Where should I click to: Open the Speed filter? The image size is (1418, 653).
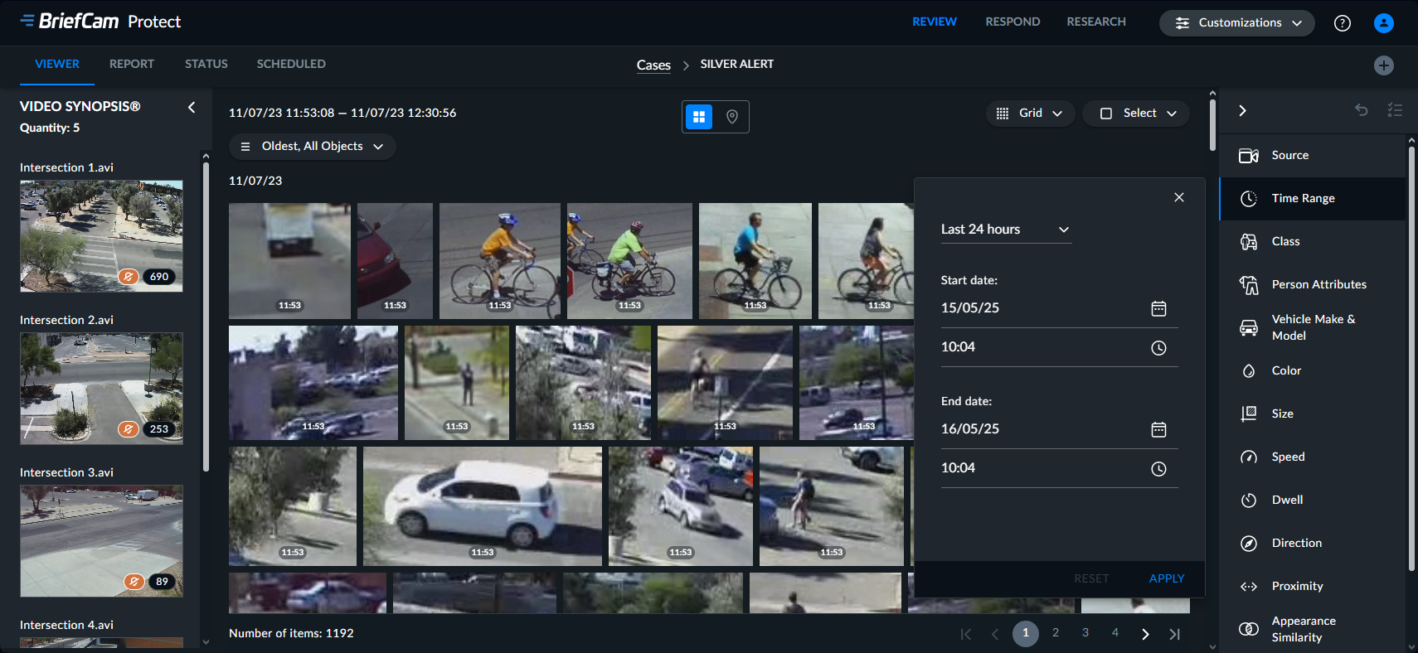[1288, 457]
